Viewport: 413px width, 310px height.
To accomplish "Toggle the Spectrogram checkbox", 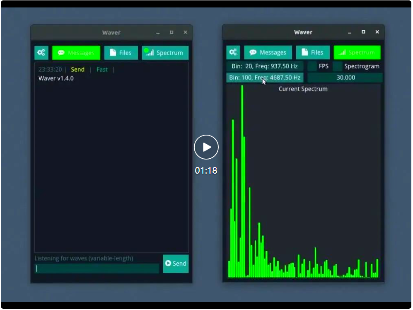I will point(338,66).
